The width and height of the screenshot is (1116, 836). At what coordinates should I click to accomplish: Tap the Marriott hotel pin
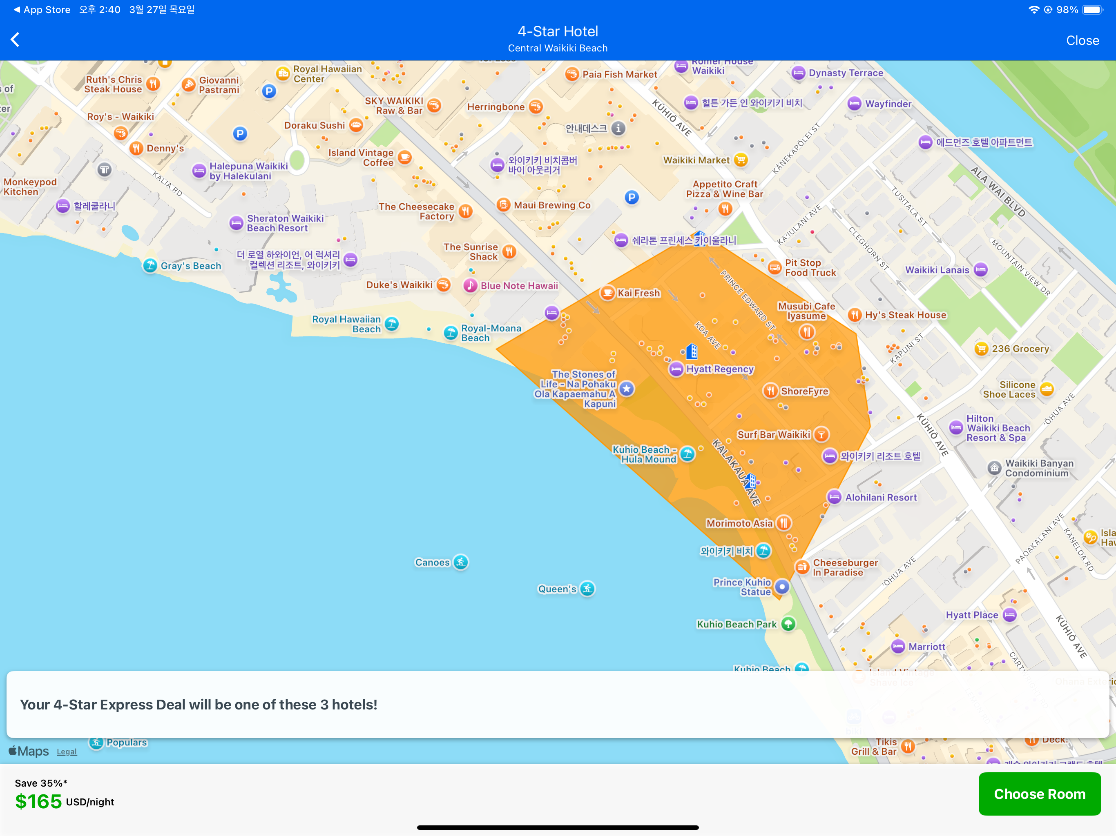point(898,647)
